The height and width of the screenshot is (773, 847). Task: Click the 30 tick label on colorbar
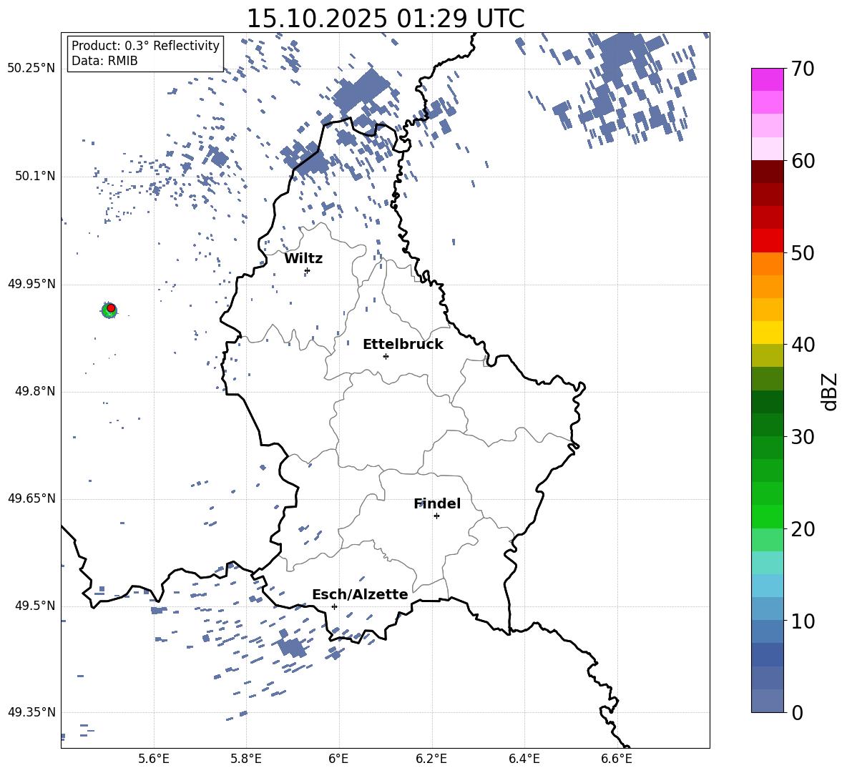(x=802, y=436)
